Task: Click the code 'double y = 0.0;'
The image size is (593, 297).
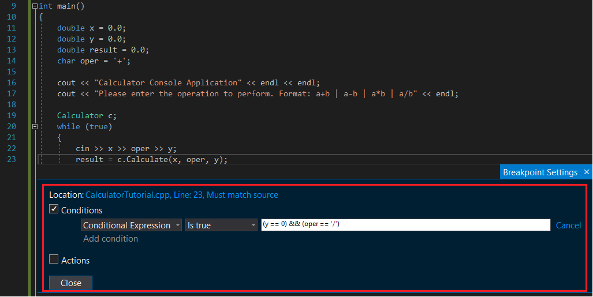Action: (x=92, y=39)
